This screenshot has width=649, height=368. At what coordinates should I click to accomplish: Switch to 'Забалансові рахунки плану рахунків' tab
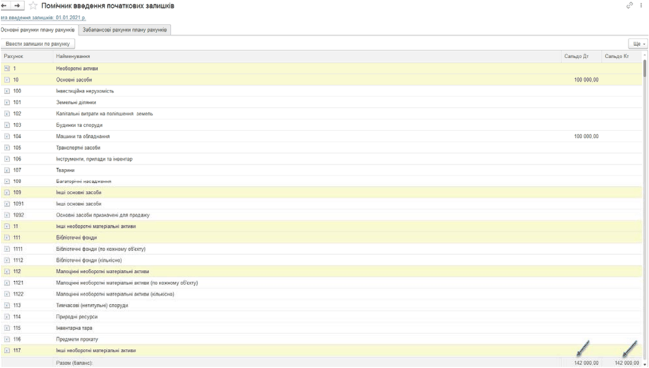(124, 30)
